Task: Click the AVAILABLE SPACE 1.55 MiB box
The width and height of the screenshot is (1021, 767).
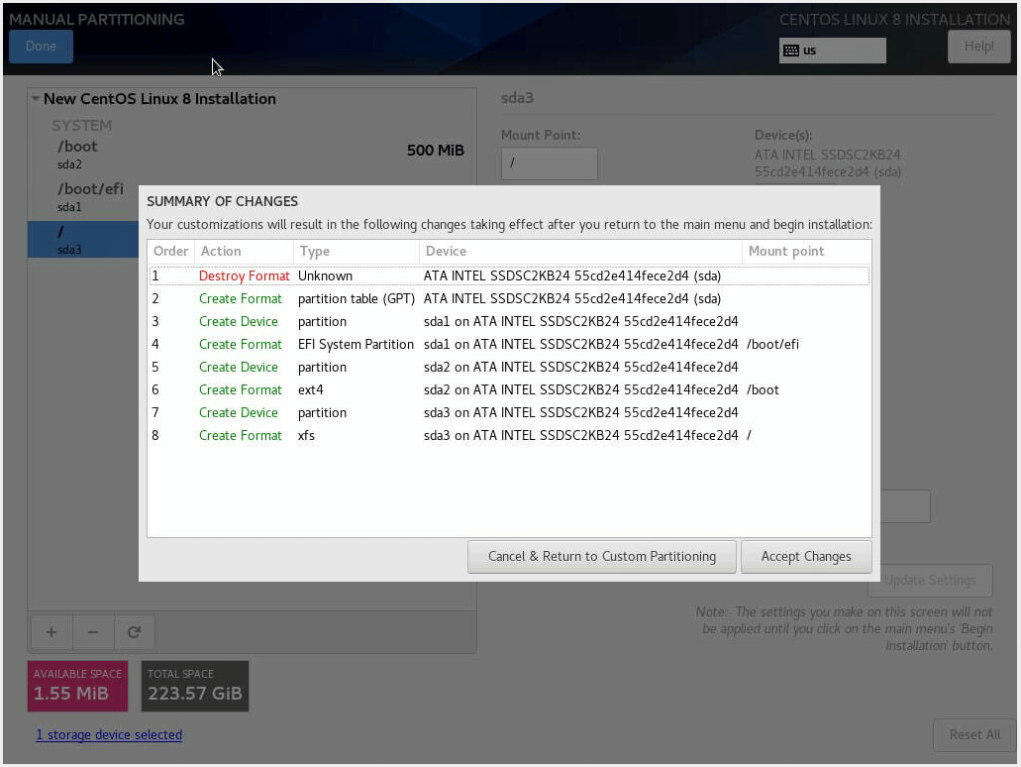Action: (77, 686)
